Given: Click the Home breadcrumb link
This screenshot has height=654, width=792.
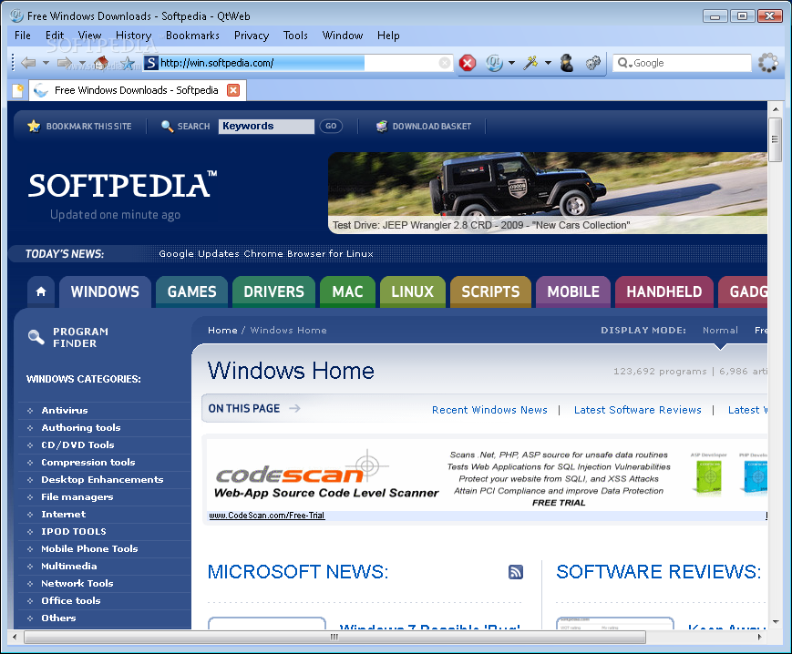Looking at the screenshot, I should pyautogui.click(x=222, y=330).
